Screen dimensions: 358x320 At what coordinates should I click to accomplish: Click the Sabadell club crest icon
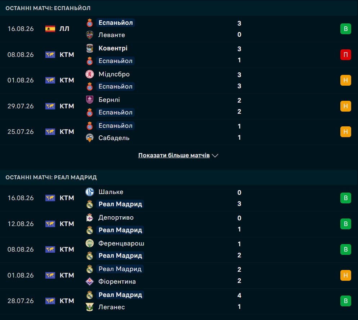coord(90,138)
